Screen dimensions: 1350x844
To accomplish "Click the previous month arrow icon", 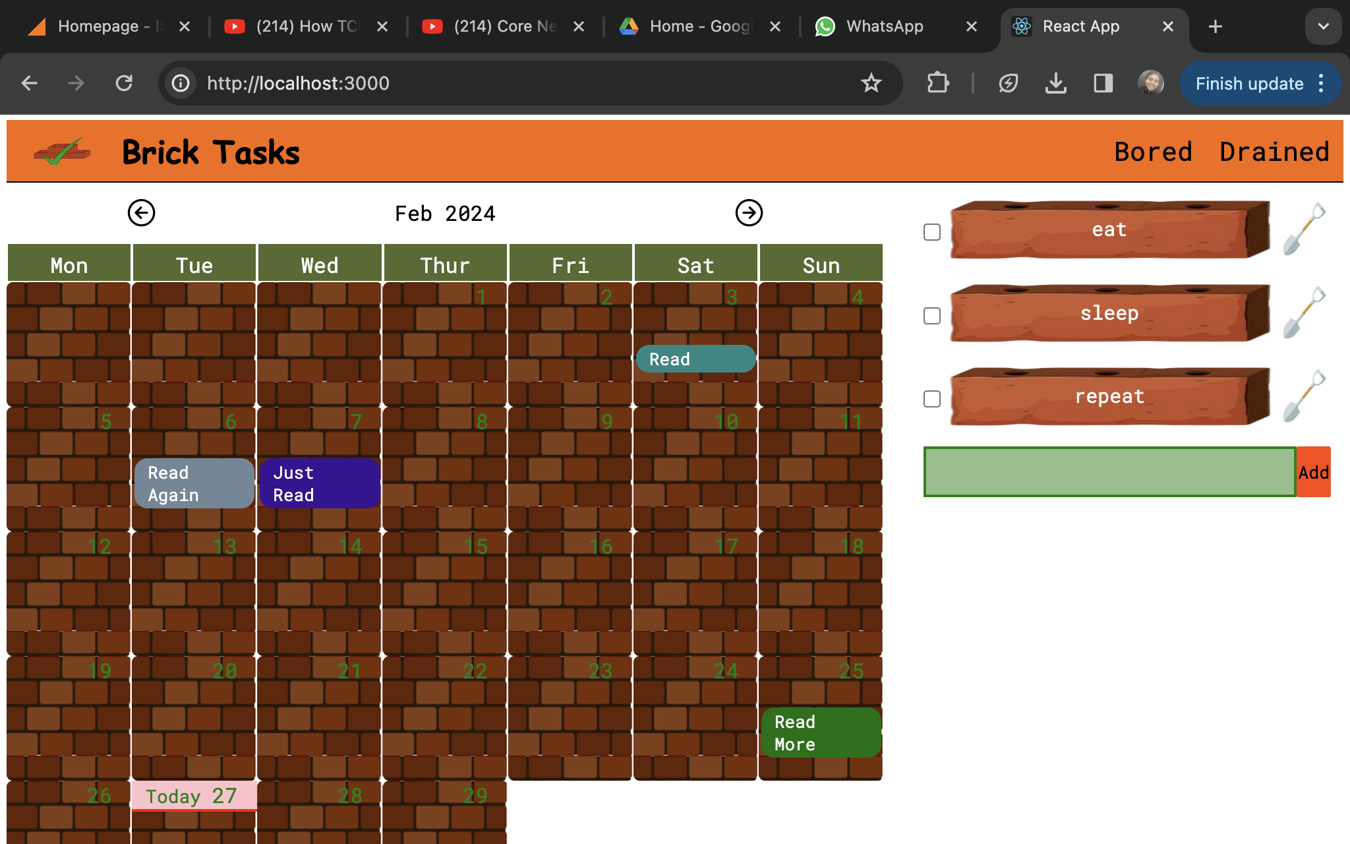I will click(x=141, y=213).
